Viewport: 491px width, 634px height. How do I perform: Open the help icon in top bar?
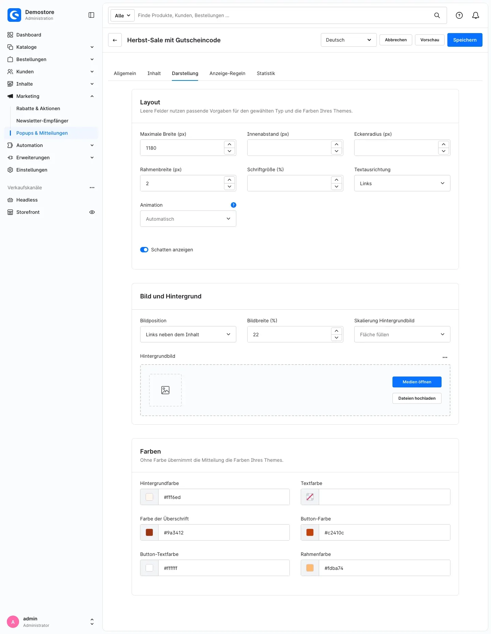click(459, 15)
